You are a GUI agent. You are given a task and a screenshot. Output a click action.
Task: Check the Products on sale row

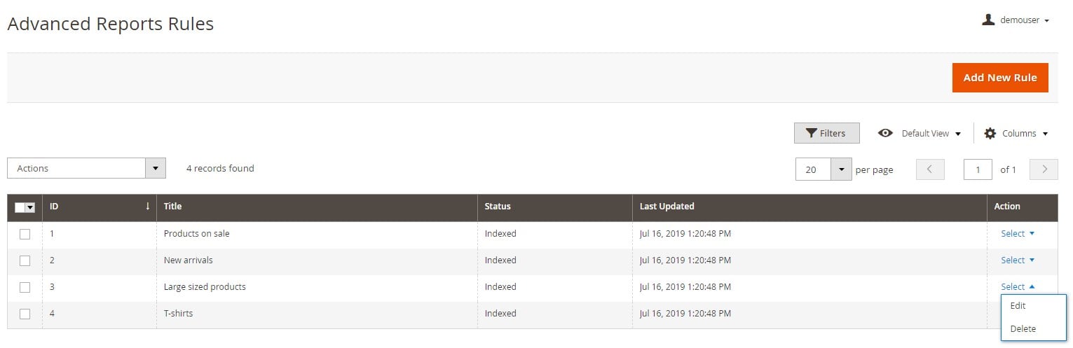[25, 234]
